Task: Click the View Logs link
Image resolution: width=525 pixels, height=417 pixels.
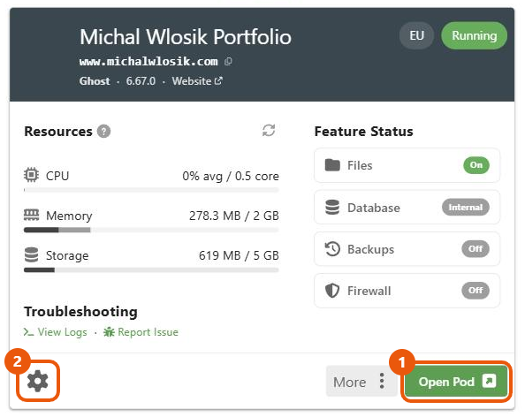Action: tap(56, 332)
